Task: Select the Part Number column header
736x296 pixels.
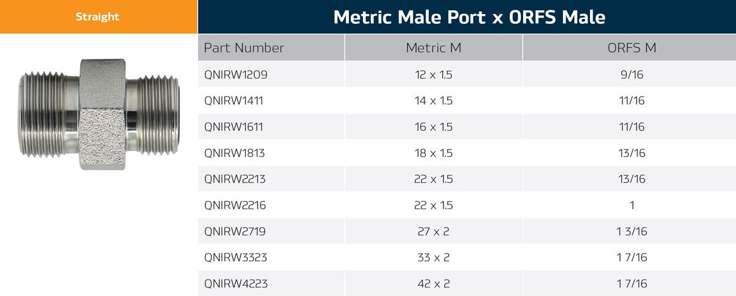Action: tap(244, 48)
